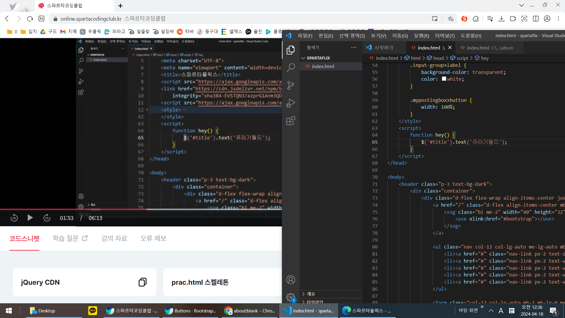The image size is (565, 318).
Task: Copy the jQuery CDN code snippet
Action: (x=143, y=282)
